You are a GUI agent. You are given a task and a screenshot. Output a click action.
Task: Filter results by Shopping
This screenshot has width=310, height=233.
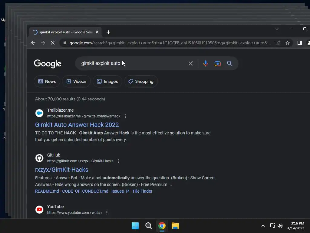coord(141,81)
